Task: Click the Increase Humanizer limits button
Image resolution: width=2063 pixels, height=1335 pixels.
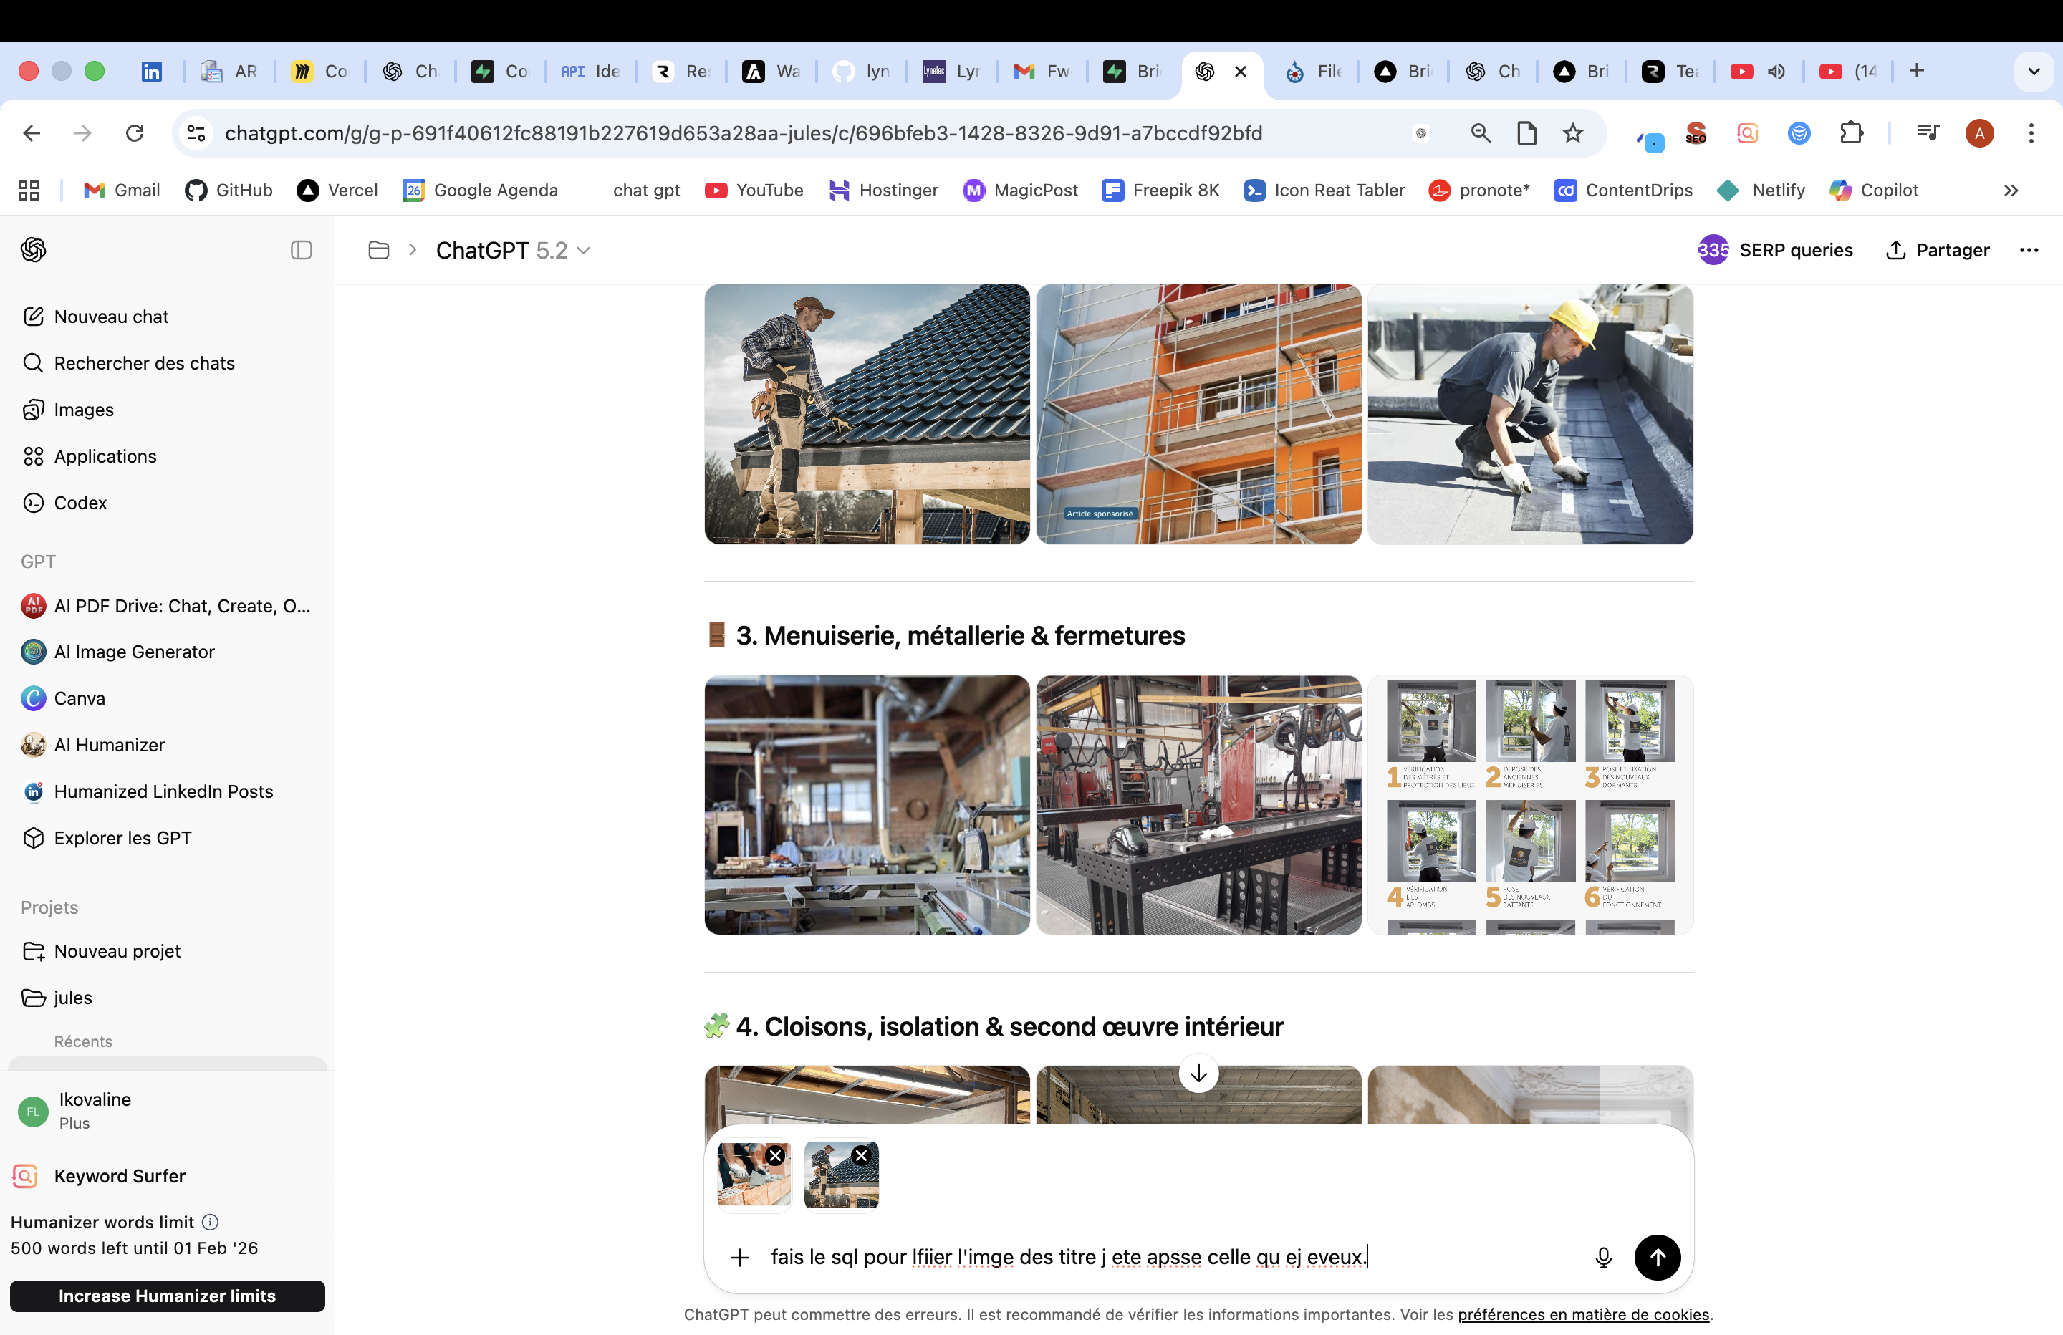Action: click(168, 1296)
